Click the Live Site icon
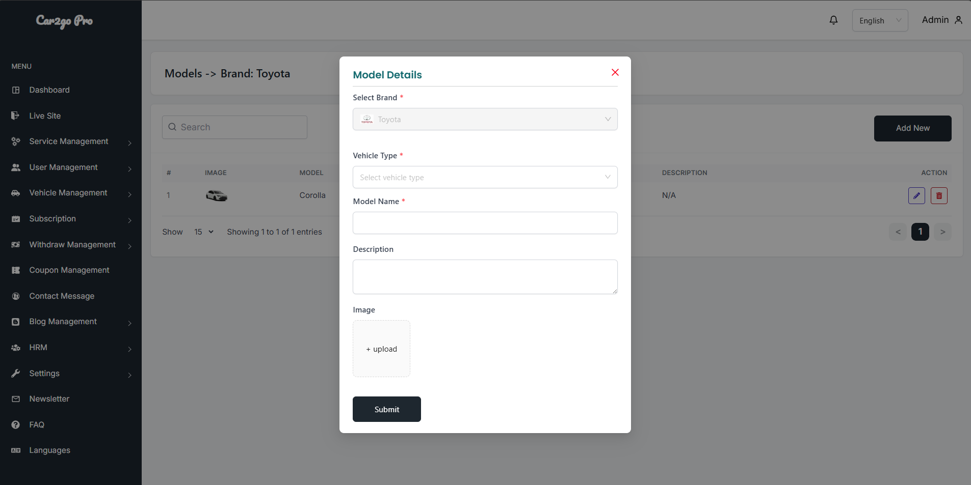 coord(16,116)
